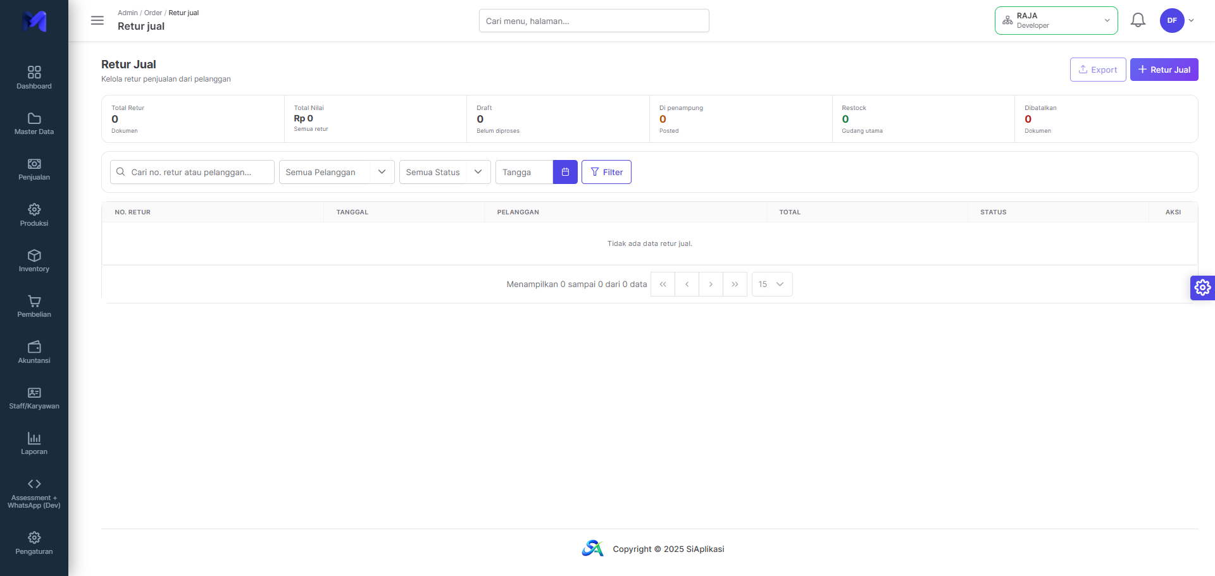Open the Staff/Karyawan ID card icon
The height and width of the screenshot is (576, 1215).
pyautogui.click(x=34, y=393)
